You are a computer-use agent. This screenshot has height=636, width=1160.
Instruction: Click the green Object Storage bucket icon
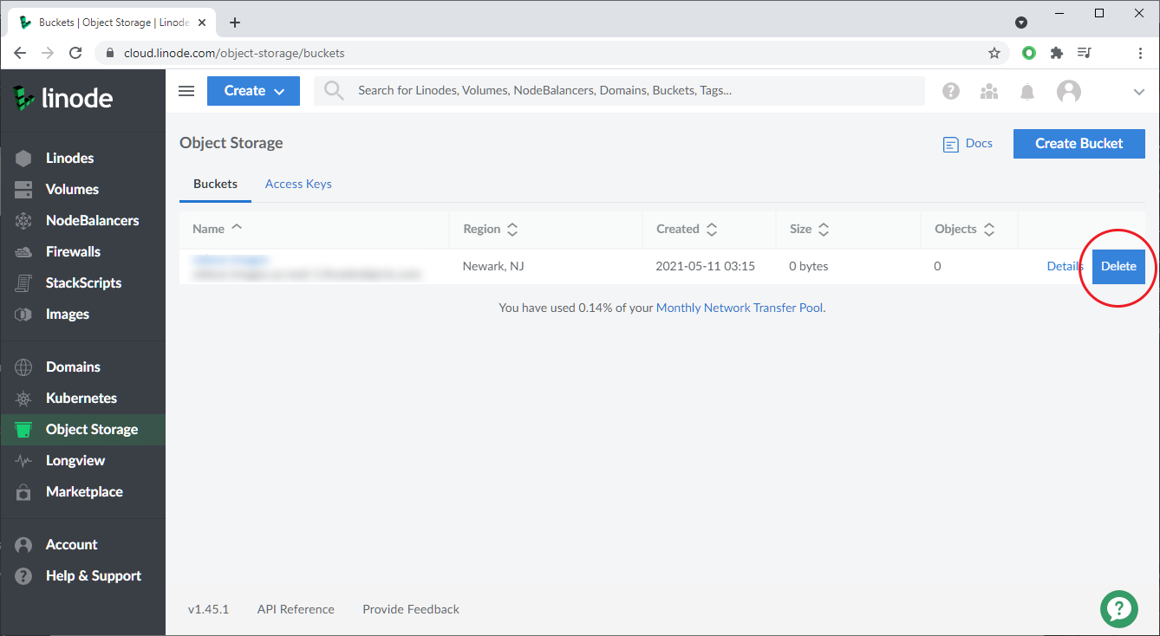coord(23,429)
